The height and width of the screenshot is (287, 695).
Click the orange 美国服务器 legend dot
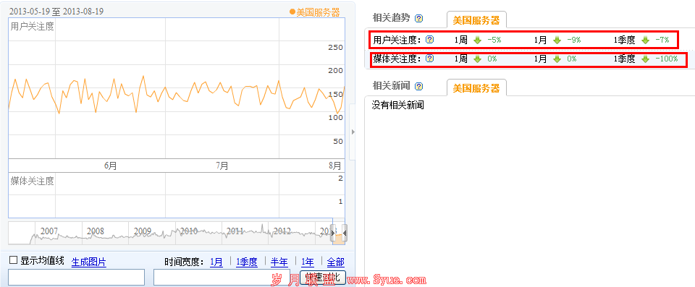point(292,12)
